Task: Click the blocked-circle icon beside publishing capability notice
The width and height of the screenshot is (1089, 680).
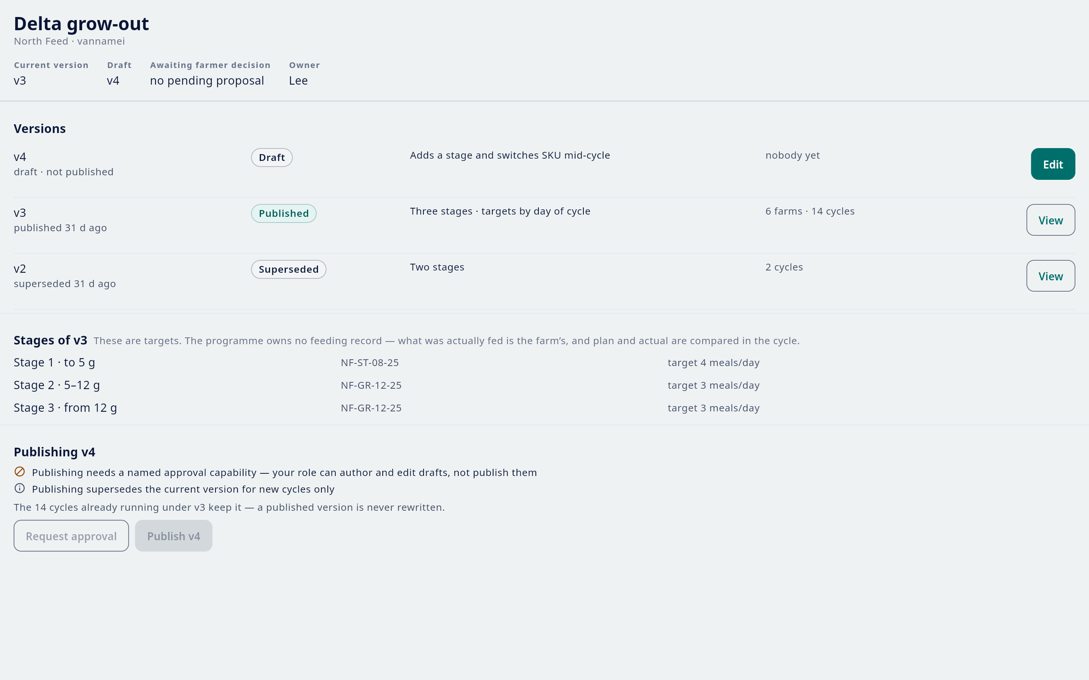Action: pyautogui.click(x=20, y=471)
